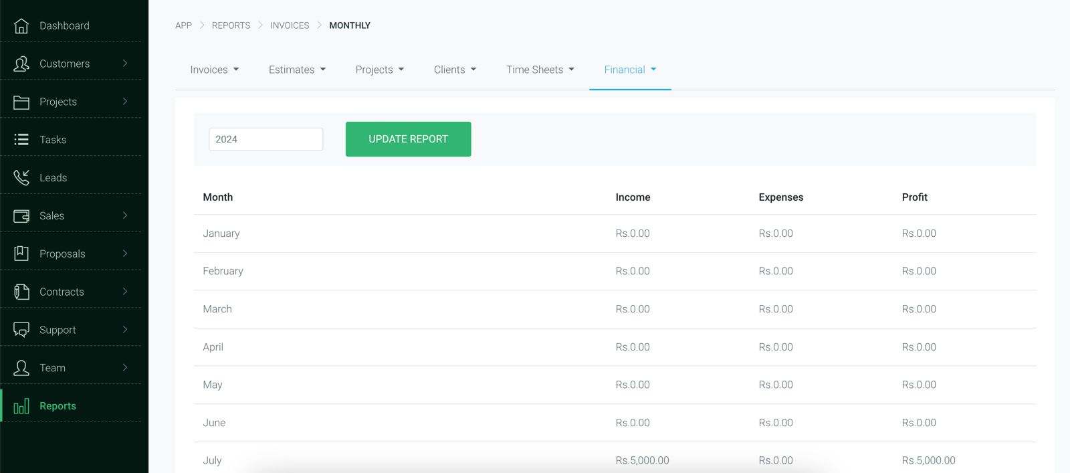This screenshot has width=1070, height=473.
Task: Select the Financial tab
Action: (x=629, y=70)
